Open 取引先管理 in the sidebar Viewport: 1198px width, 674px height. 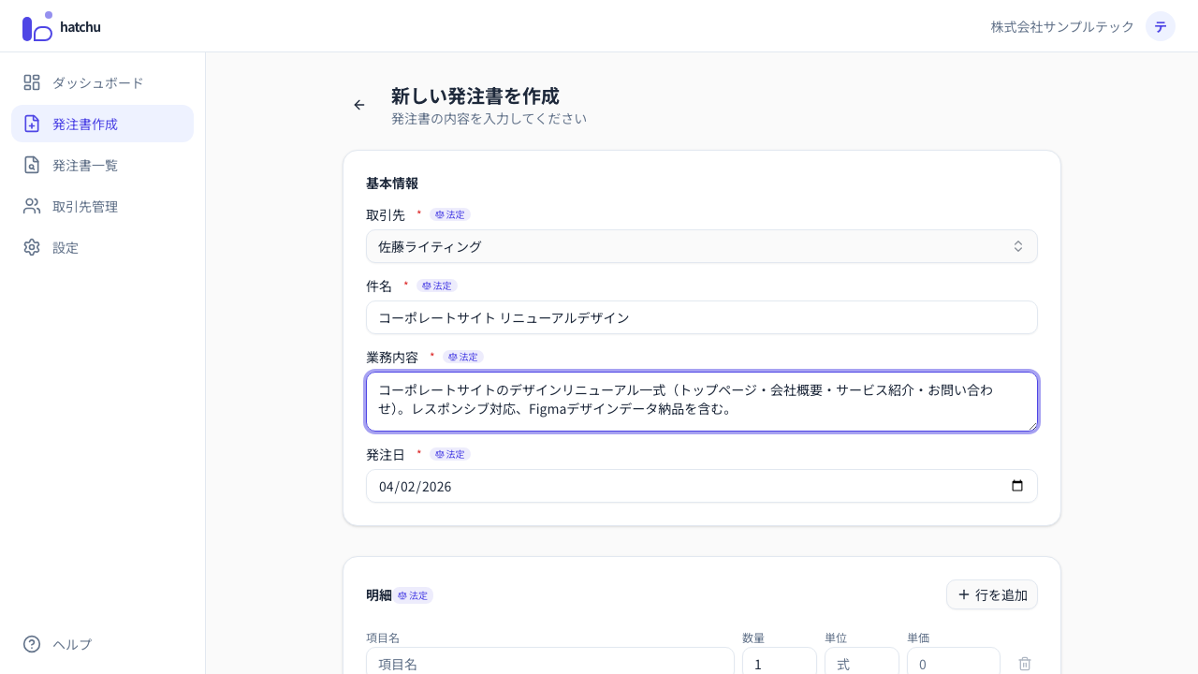[x=103, y=206]
